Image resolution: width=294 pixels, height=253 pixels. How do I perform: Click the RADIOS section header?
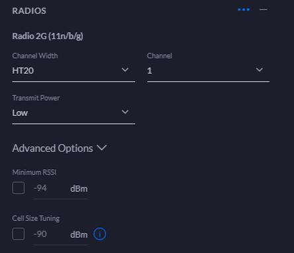29,11
